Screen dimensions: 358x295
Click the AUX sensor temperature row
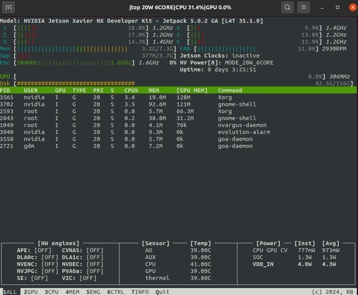178,257
